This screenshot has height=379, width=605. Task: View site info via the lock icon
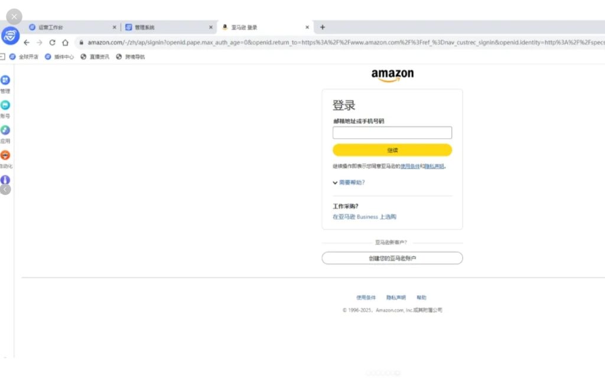coord(82,43)
